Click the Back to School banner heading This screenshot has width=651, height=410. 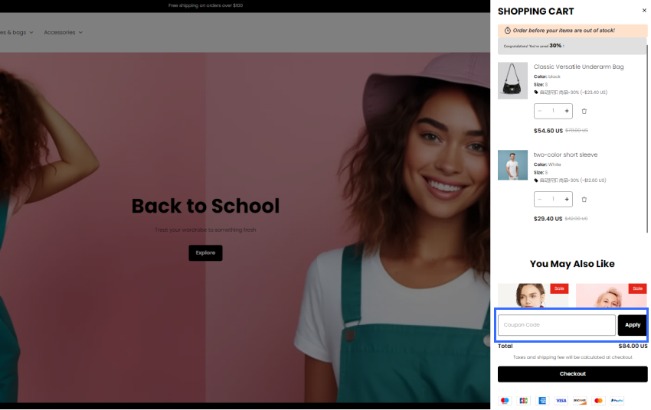[205, 206]
